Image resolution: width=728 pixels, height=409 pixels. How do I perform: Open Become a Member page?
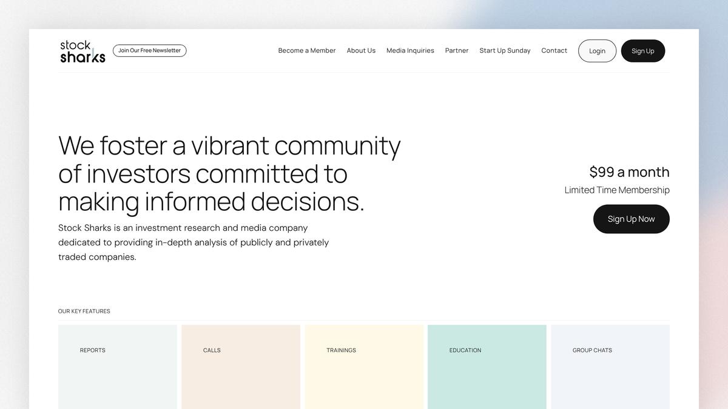[307, 51]
